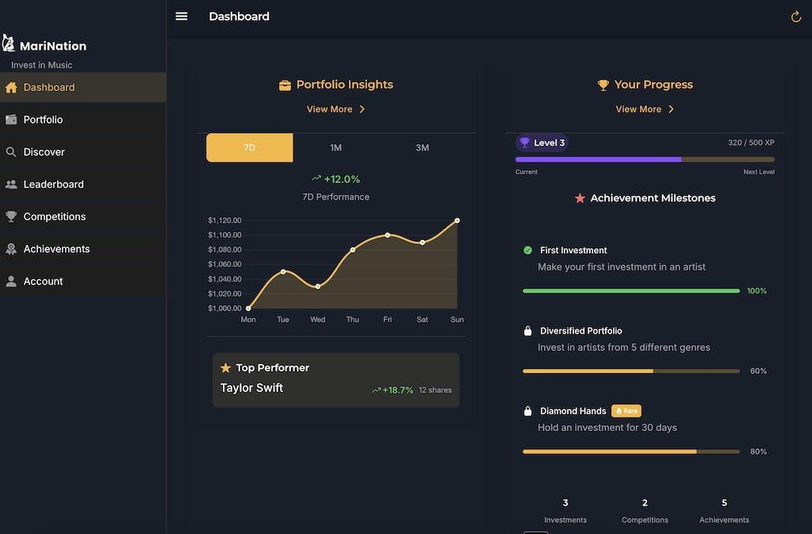Click the refresh icon in header

pos(796,17)
